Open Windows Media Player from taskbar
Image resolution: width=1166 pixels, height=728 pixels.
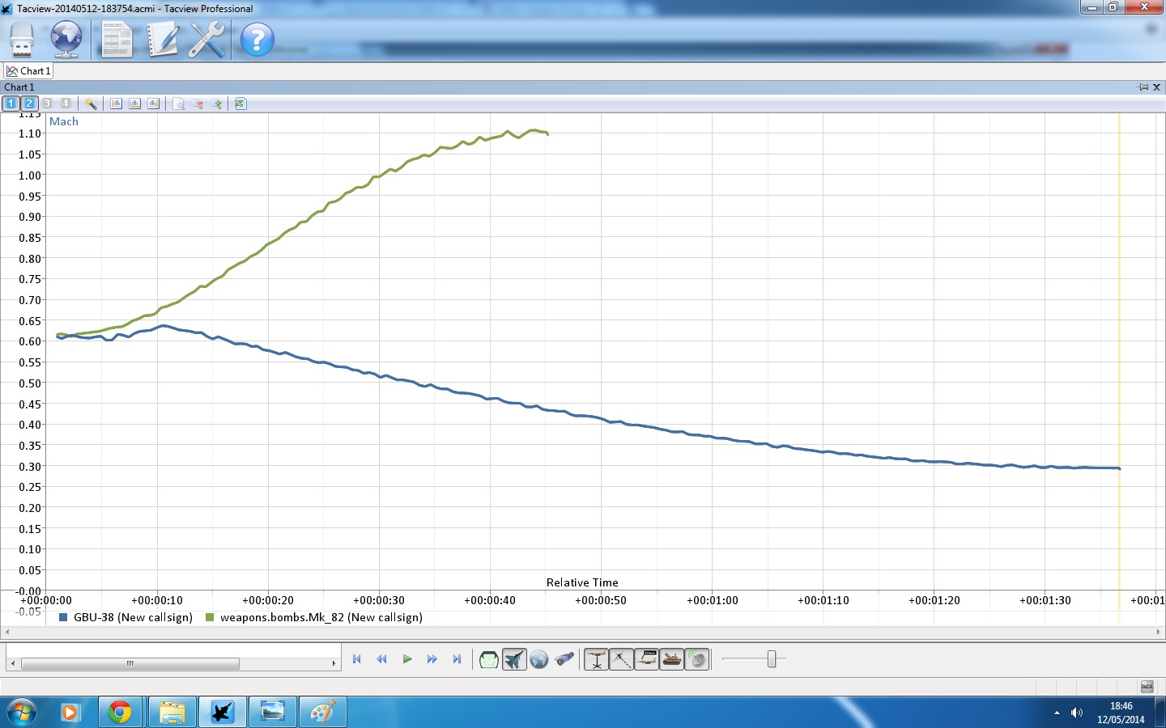(x=70, y=713)
